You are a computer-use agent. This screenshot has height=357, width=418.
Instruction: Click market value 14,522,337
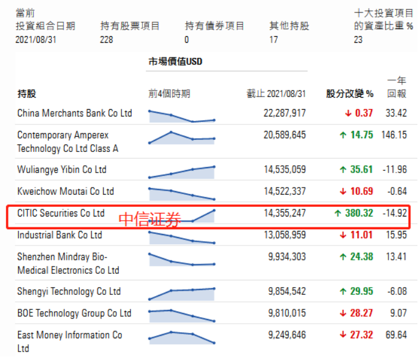(285, 191)
